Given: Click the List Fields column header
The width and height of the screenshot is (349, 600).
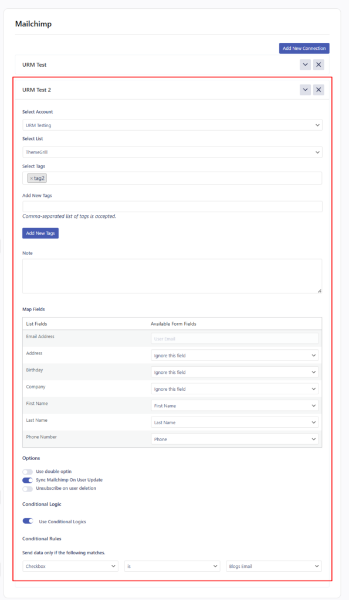Looking at the screenshot, I should pyautogui.click(x=36, y=323).
